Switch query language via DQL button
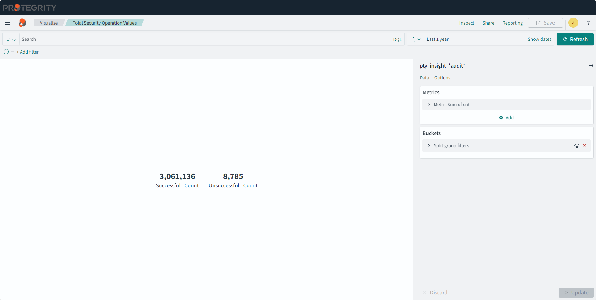Image resolution: width=596 pixels, height=300 pixels. (397, 40)
